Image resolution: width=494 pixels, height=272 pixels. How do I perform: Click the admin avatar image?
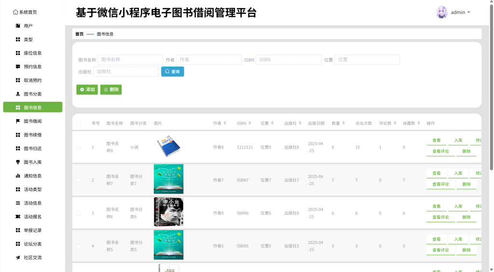coord(442,12)
